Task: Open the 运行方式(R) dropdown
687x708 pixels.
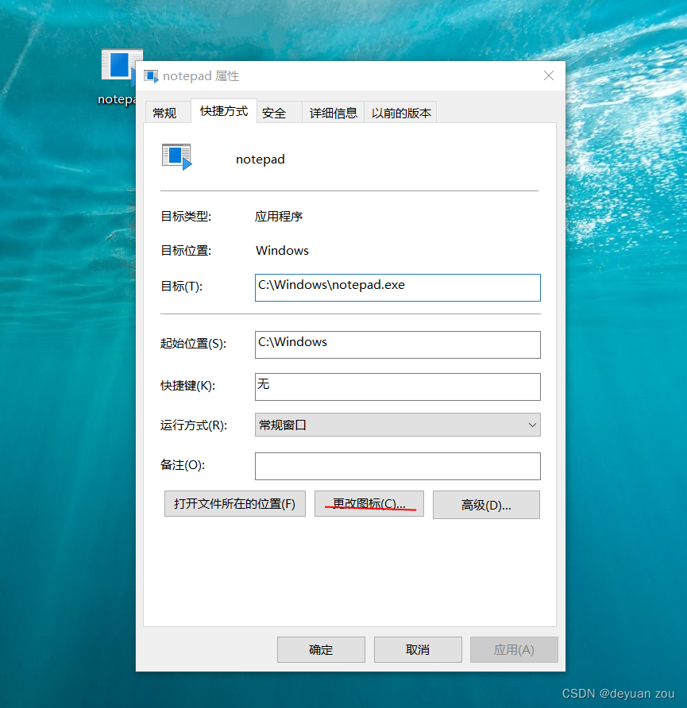Action: pos(397,425)
